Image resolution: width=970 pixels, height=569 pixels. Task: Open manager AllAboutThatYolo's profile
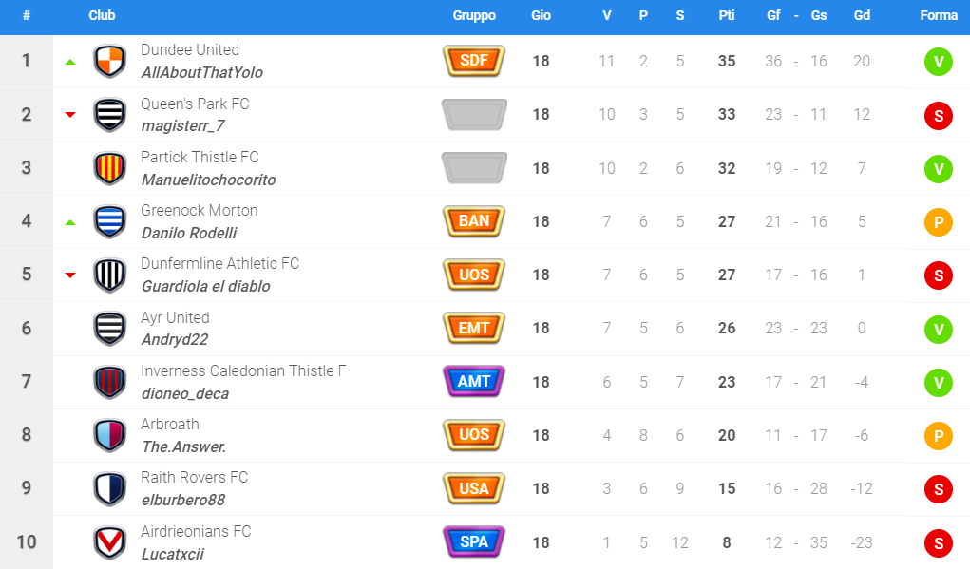(x=201, y=72)
